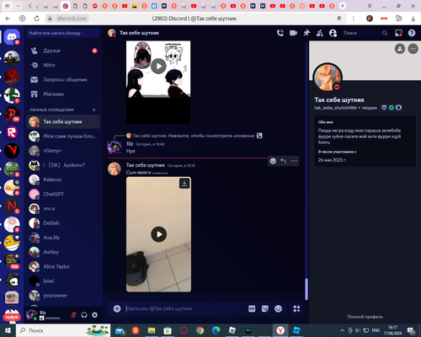Open more message options ellipsis
Viewport: 421px width, 337px height.
[x=294, y=161]
